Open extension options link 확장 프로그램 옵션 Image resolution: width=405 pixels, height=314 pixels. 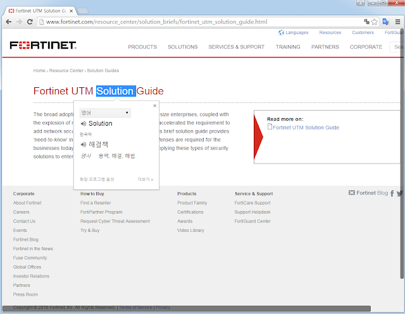[97, 179]
